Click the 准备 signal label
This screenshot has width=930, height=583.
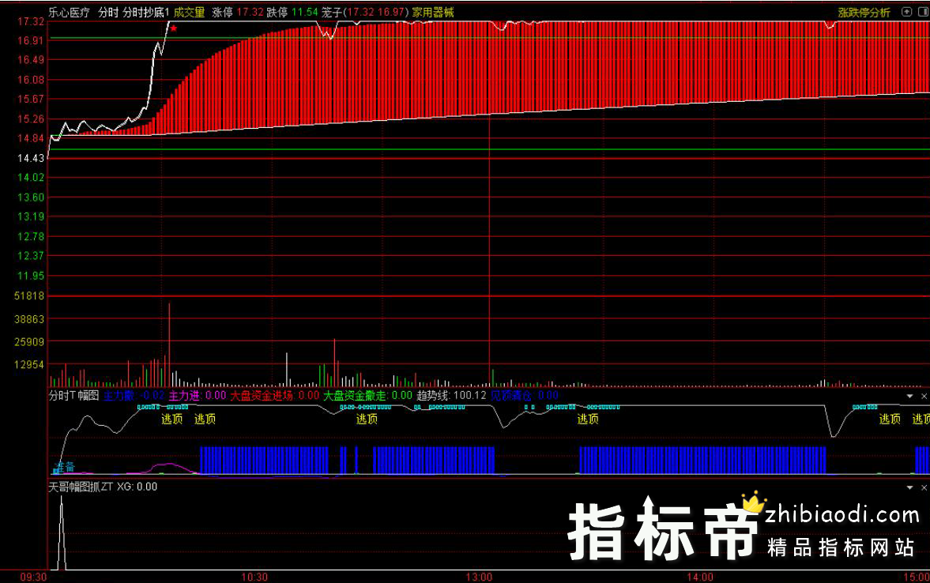click(66, 467)
